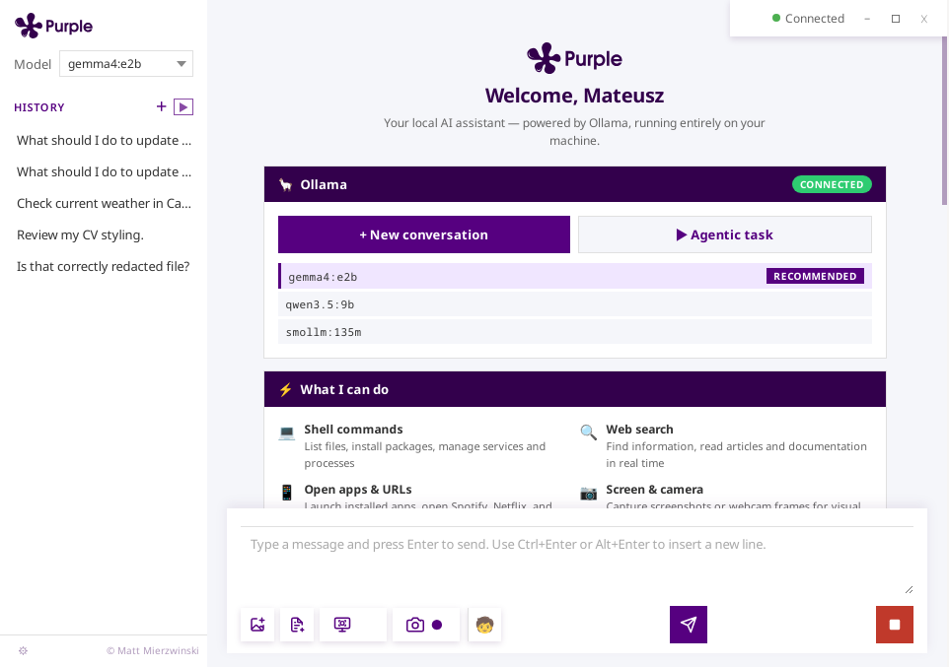This screenshot has width=949, height=667.
Task: Attach a document file icon
Action: [x=297, y=625]
